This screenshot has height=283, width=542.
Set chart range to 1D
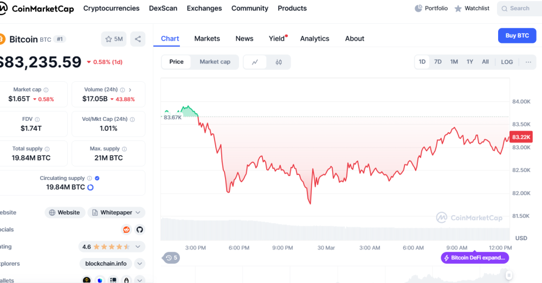pos(422,62)
